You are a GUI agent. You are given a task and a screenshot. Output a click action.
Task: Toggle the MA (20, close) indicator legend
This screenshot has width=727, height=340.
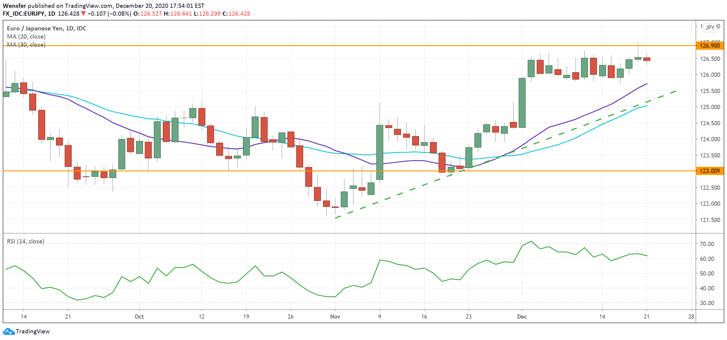click(x=26, y=36)
